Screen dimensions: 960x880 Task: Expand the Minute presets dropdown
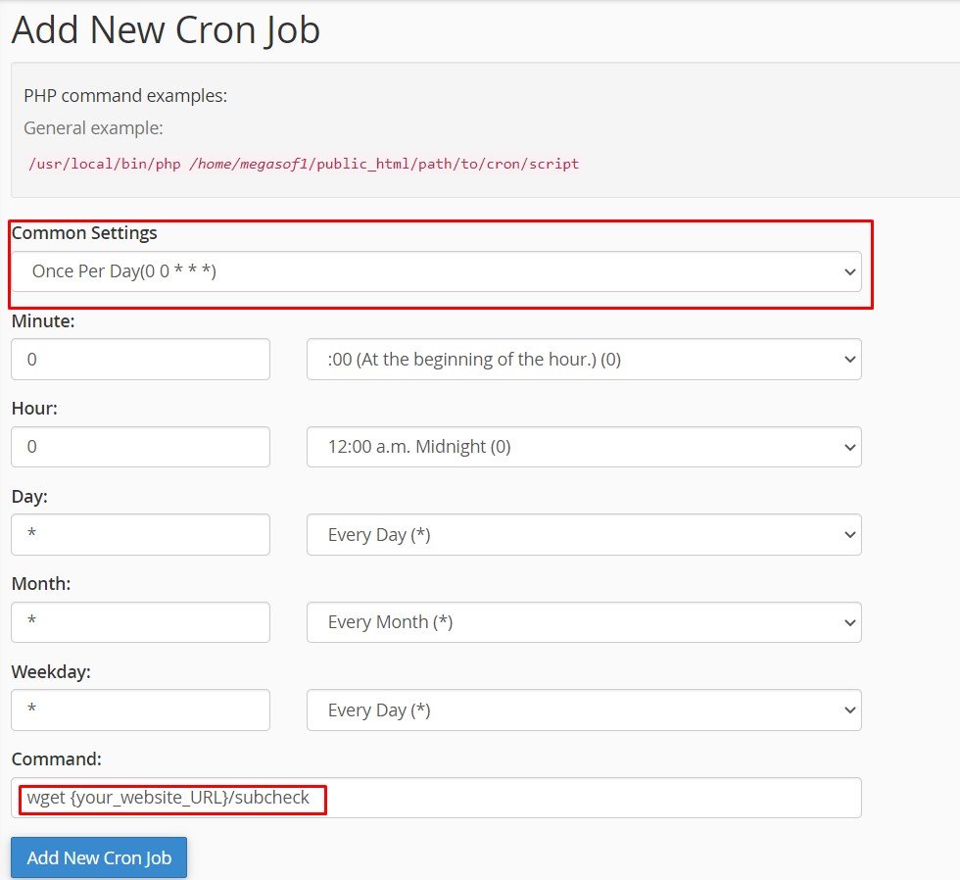(x=584, y=359)
